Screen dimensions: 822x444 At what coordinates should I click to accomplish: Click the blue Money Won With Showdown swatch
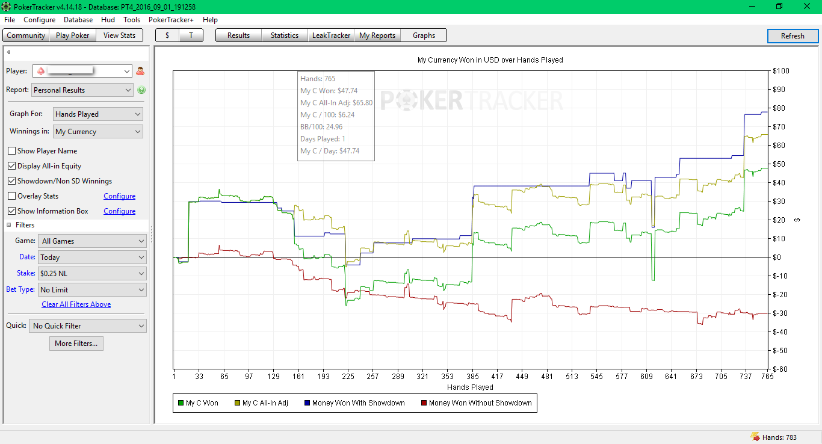point(307,403)
